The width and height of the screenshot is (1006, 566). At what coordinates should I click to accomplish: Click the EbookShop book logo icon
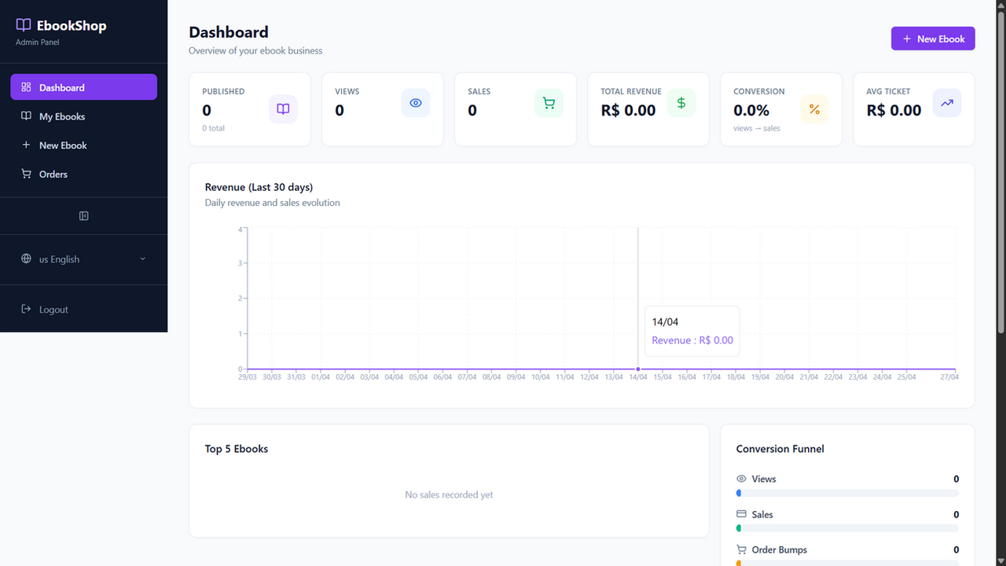(x=24, y=25)
